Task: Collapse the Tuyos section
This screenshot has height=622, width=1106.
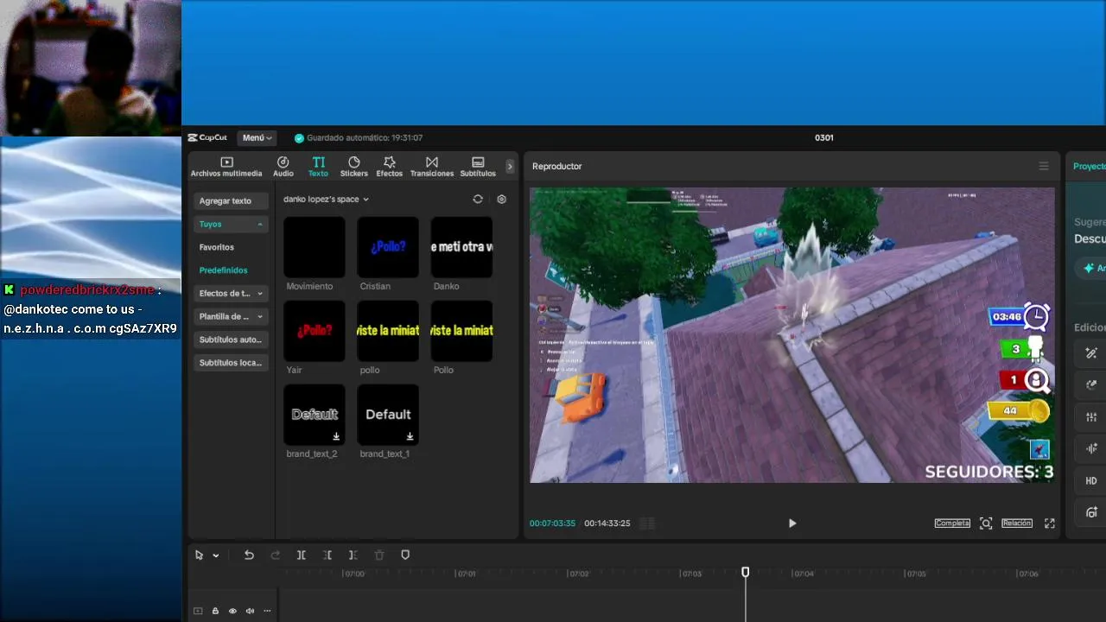Action: (231, 224)
